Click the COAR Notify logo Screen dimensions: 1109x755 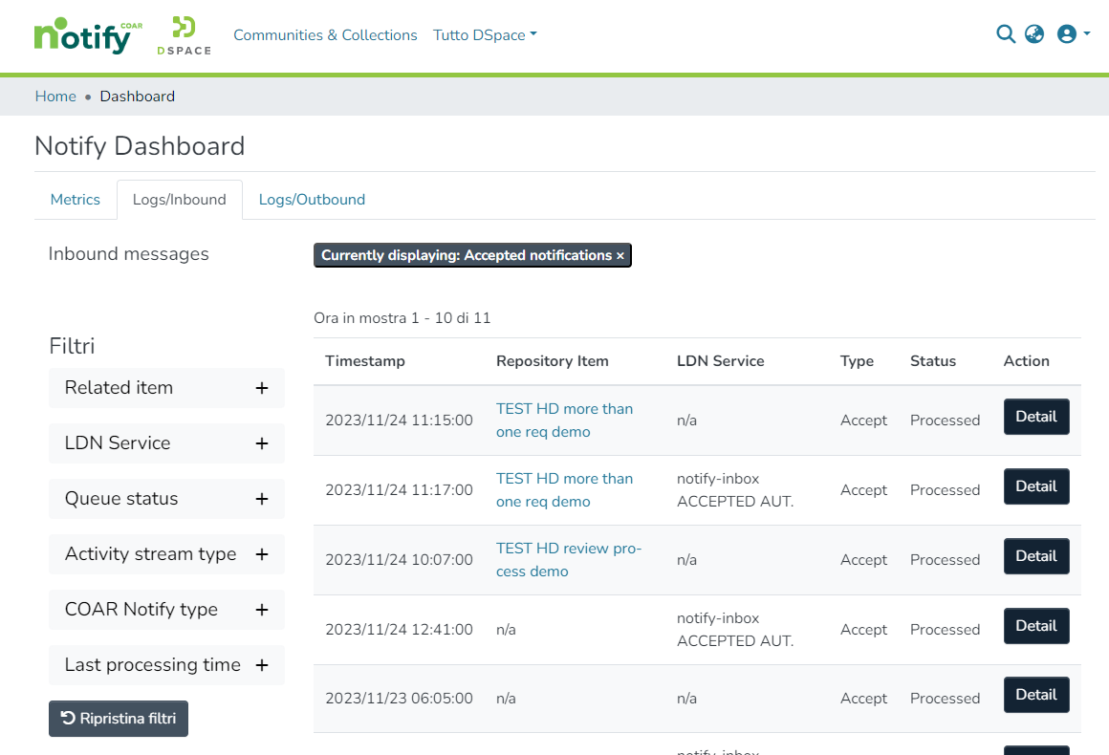(x=87, y=36)
